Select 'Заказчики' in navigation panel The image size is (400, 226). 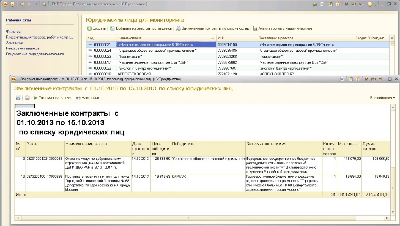[x=14, y=43]
